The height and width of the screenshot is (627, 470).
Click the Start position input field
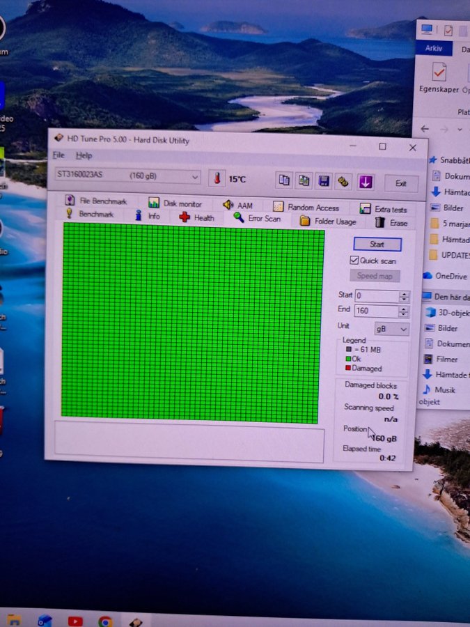[x=377, y=296]
